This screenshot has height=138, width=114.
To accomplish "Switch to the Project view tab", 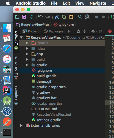I will tap(31, 31).
